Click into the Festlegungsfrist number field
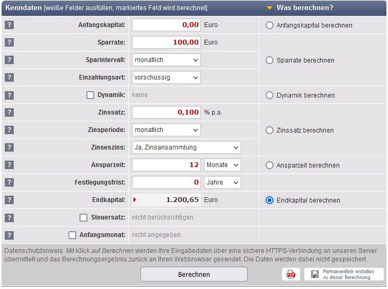The image size is (388, 289). (166, 182)
